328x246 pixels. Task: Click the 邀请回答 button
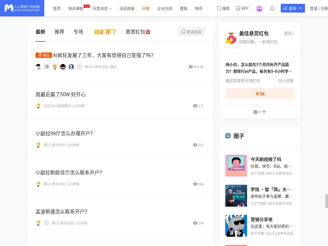pos(191,32)
